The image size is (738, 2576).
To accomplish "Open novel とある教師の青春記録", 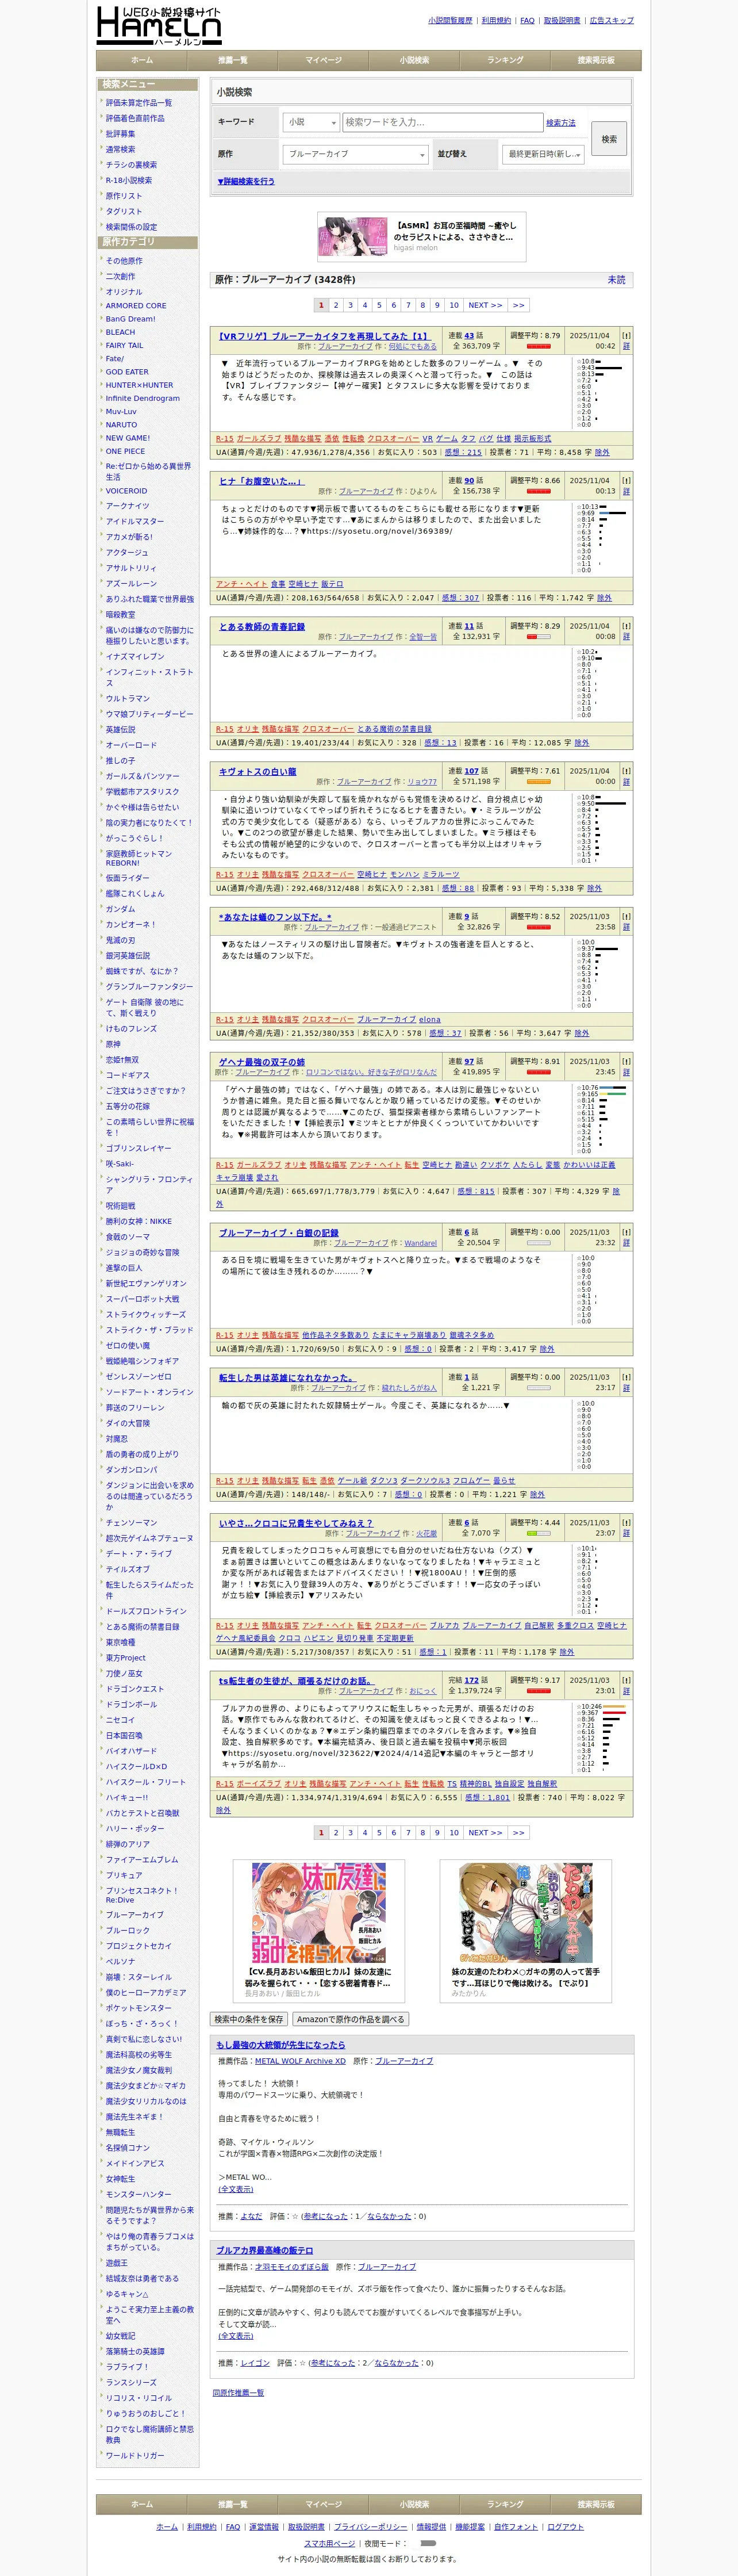I will (x=262, y=627).
